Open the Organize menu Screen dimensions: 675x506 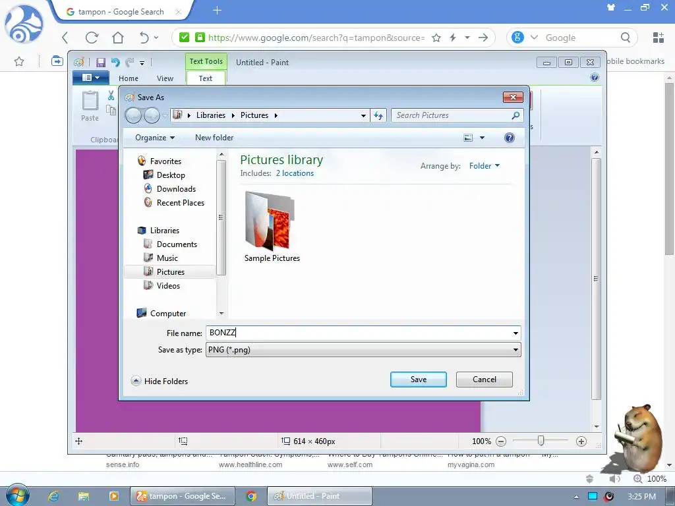pos(155,138)
